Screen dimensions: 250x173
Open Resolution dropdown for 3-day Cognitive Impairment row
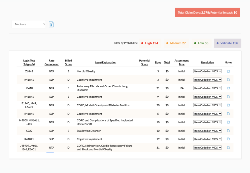pyautogui.click(x=207, y=80)
